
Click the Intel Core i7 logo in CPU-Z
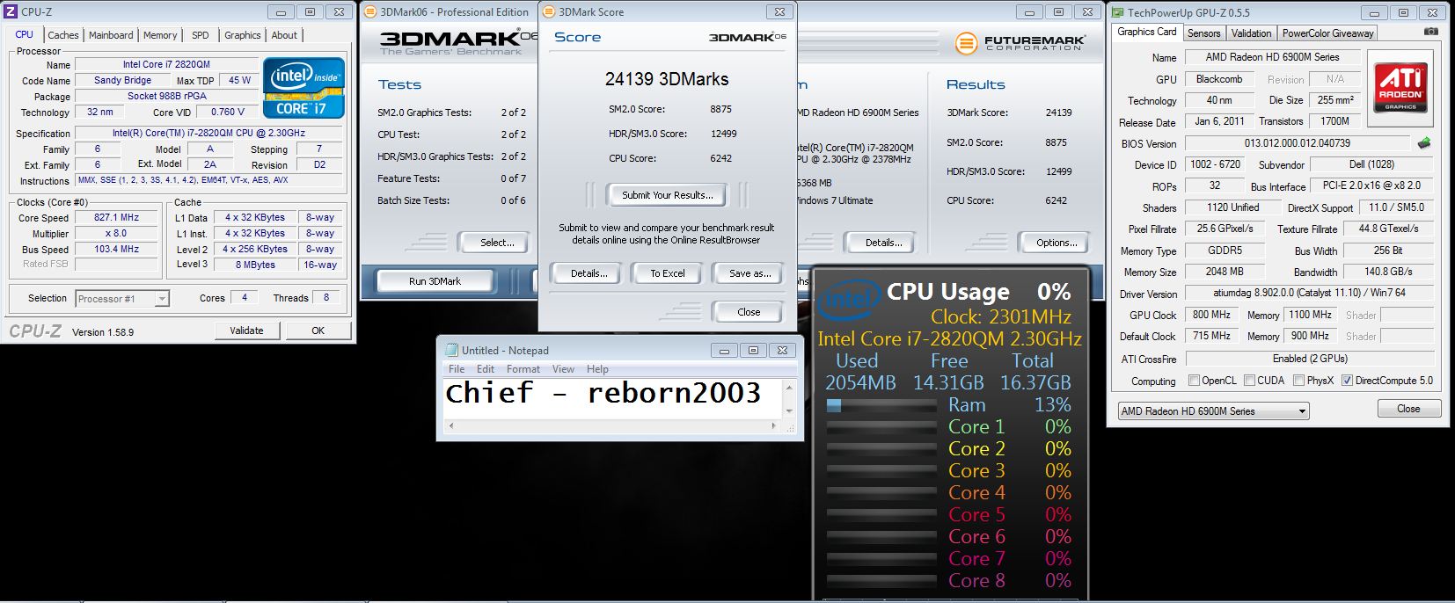(303, 88)
